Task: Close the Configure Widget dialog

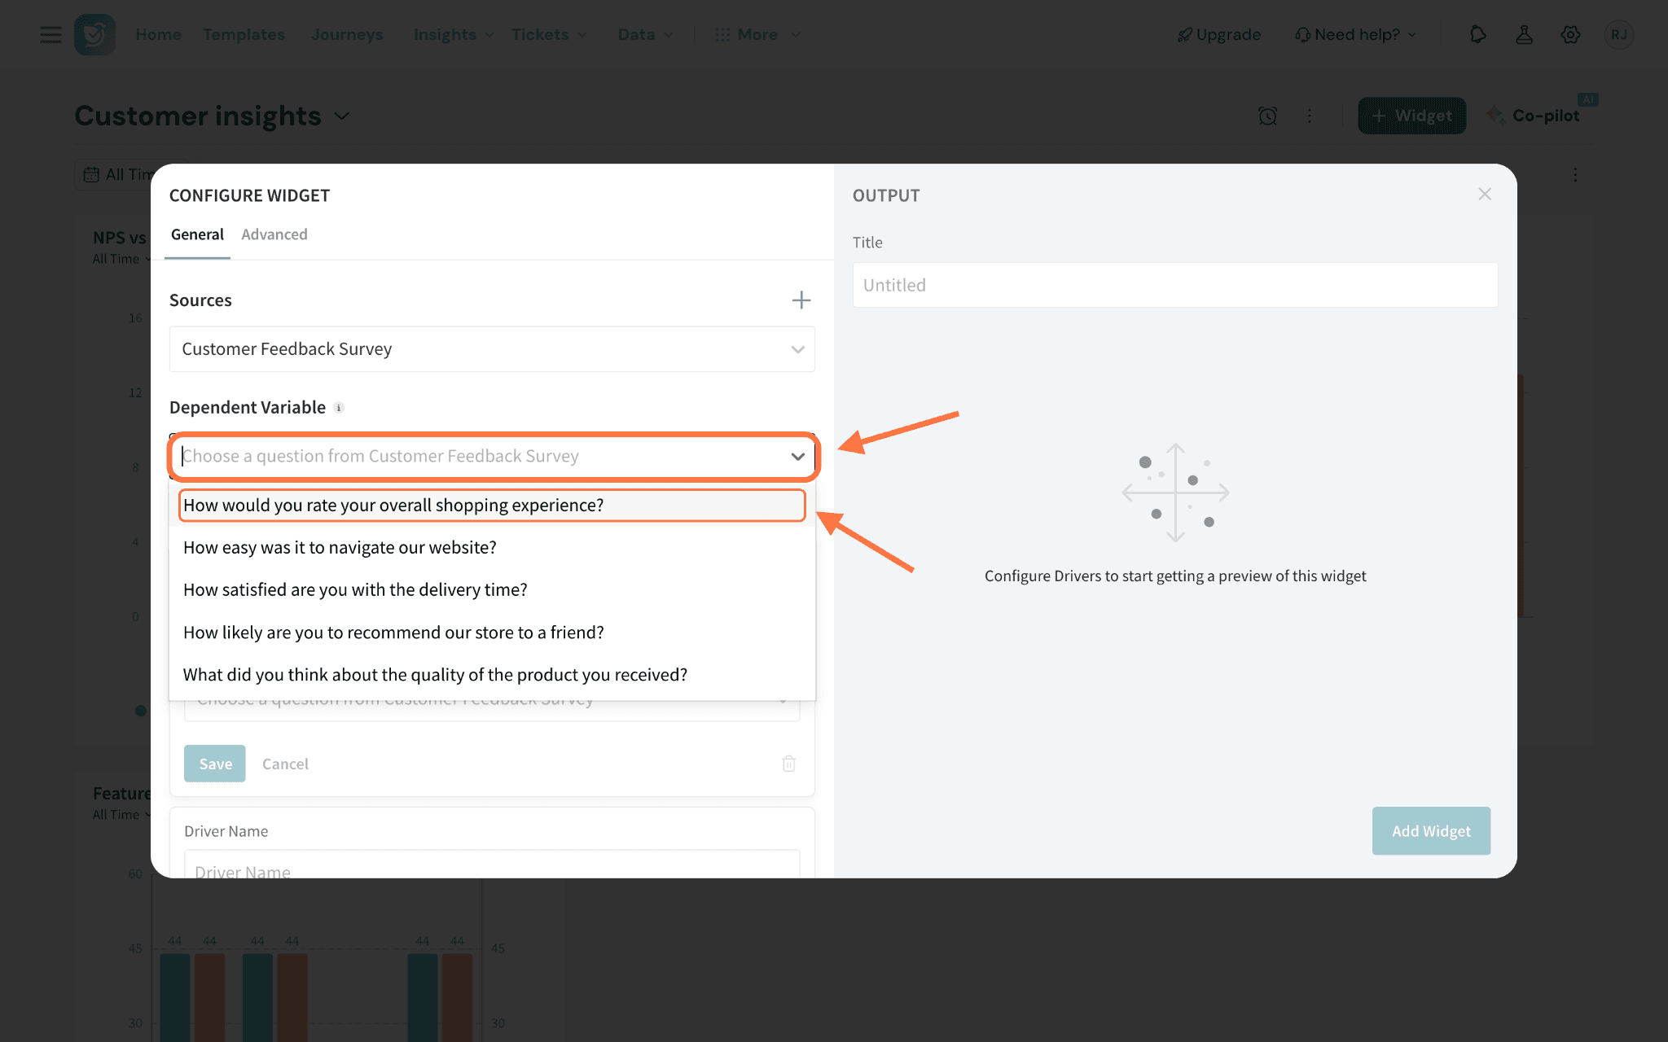Action: 1485,194
